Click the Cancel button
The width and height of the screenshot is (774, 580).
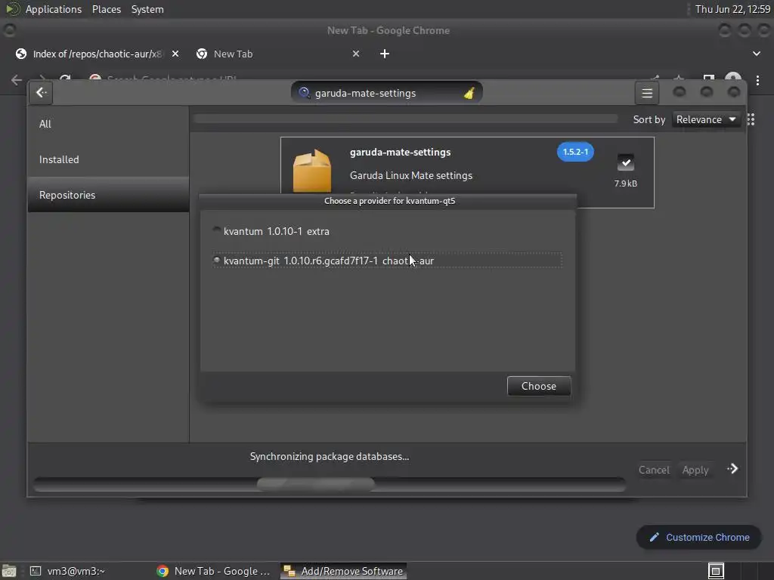tap(654, 470)
